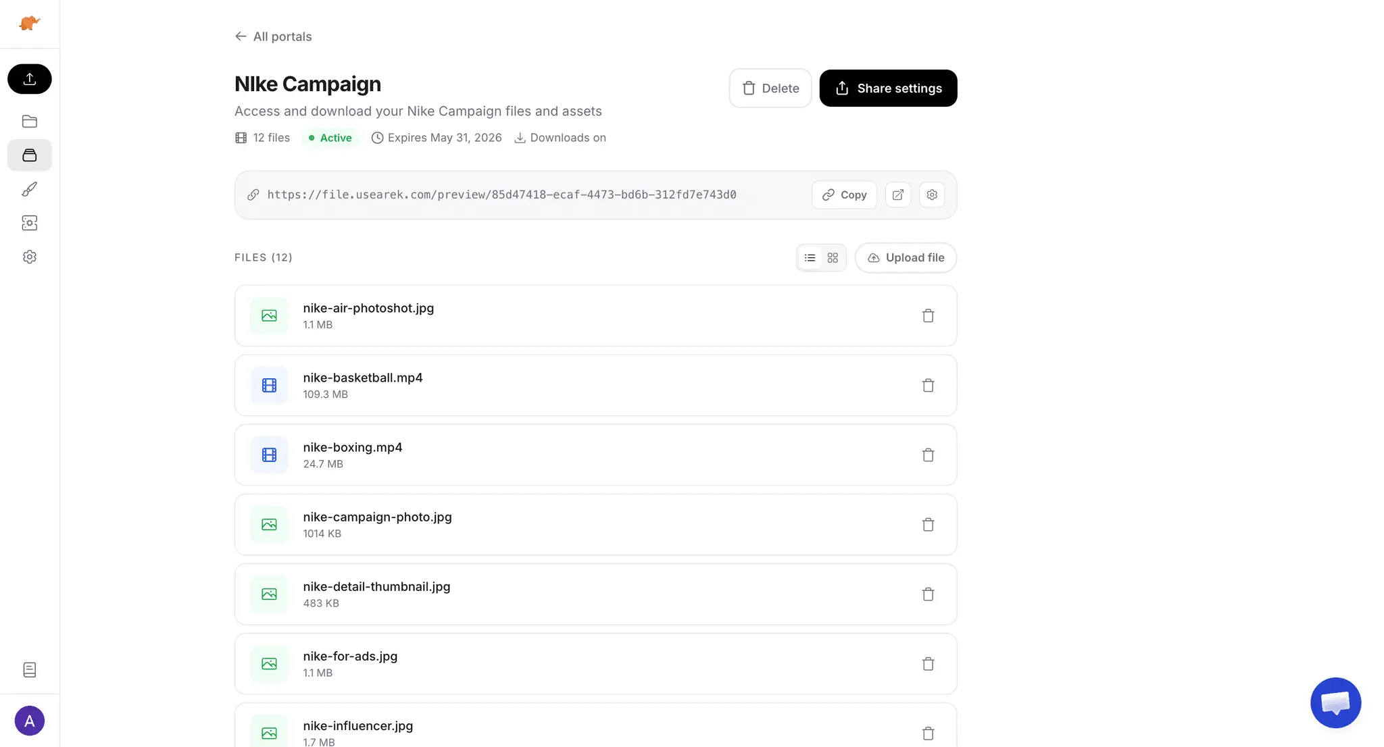Open portal link in new tab icon
The width and height of the screenshot is (1384, 747).
click(898, 195)
